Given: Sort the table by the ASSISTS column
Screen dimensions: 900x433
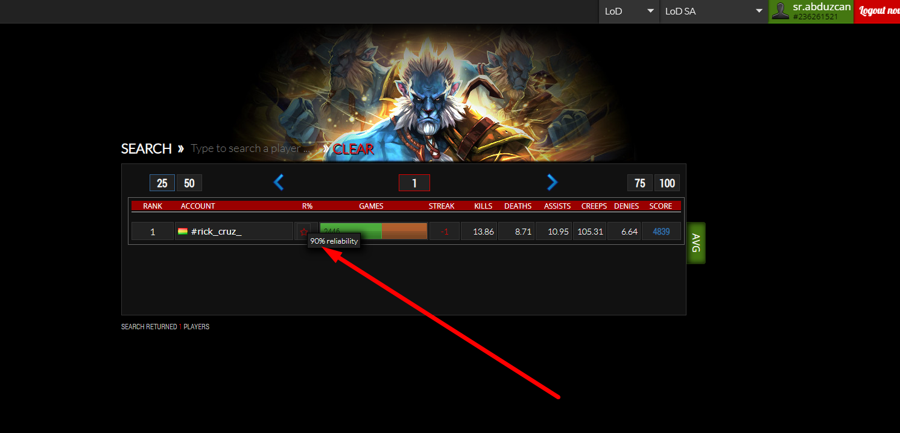Looking at the screenshot, I should 557,206.
